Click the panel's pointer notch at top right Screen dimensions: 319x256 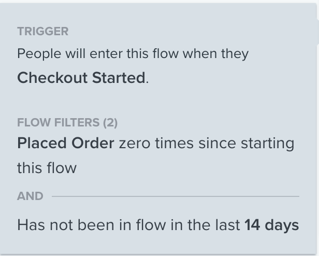coord(315,32)
